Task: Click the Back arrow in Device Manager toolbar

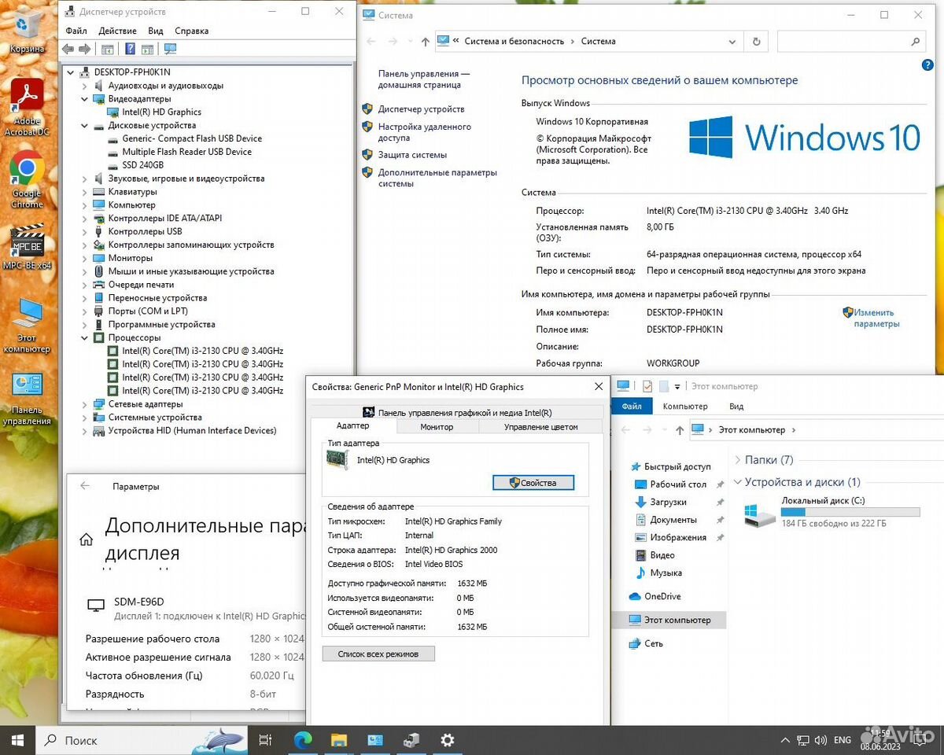Action: click(x=68, y=49)
